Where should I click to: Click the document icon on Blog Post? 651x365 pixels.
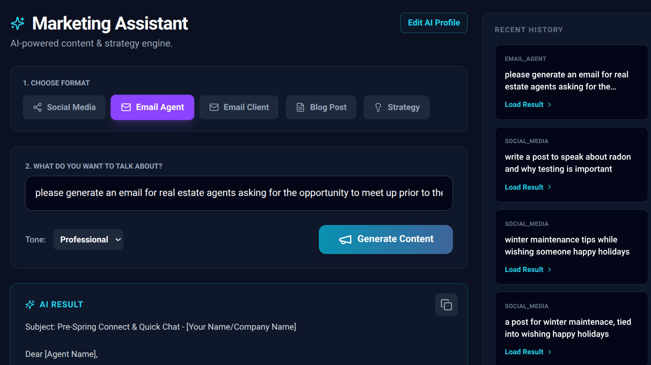300,107
